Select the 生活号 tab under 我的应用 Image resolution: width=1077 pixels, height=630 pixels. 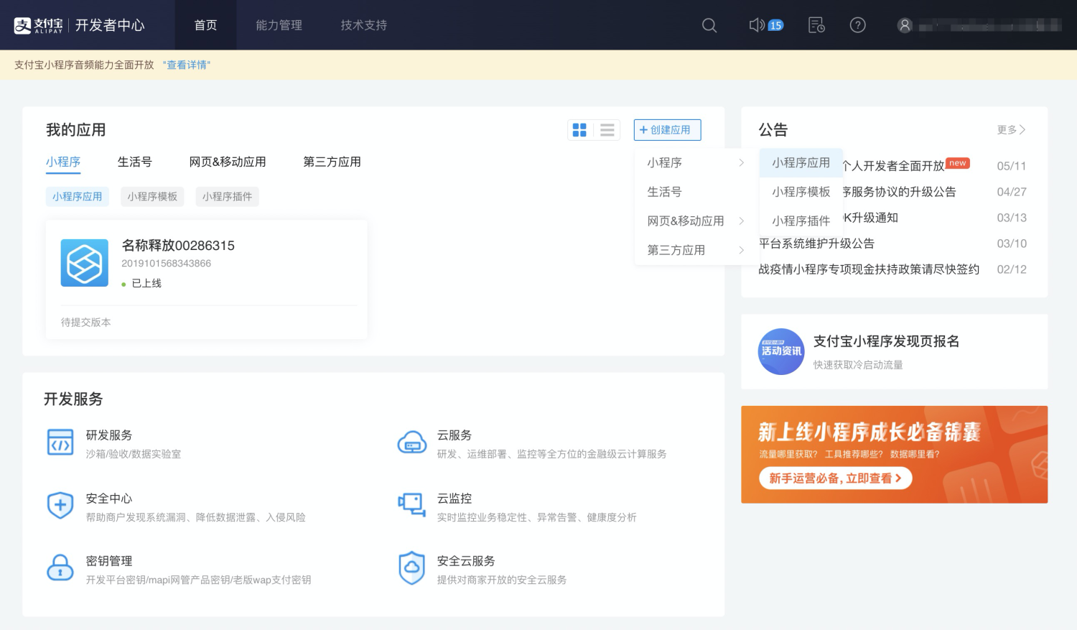click(x=135, y=162)
